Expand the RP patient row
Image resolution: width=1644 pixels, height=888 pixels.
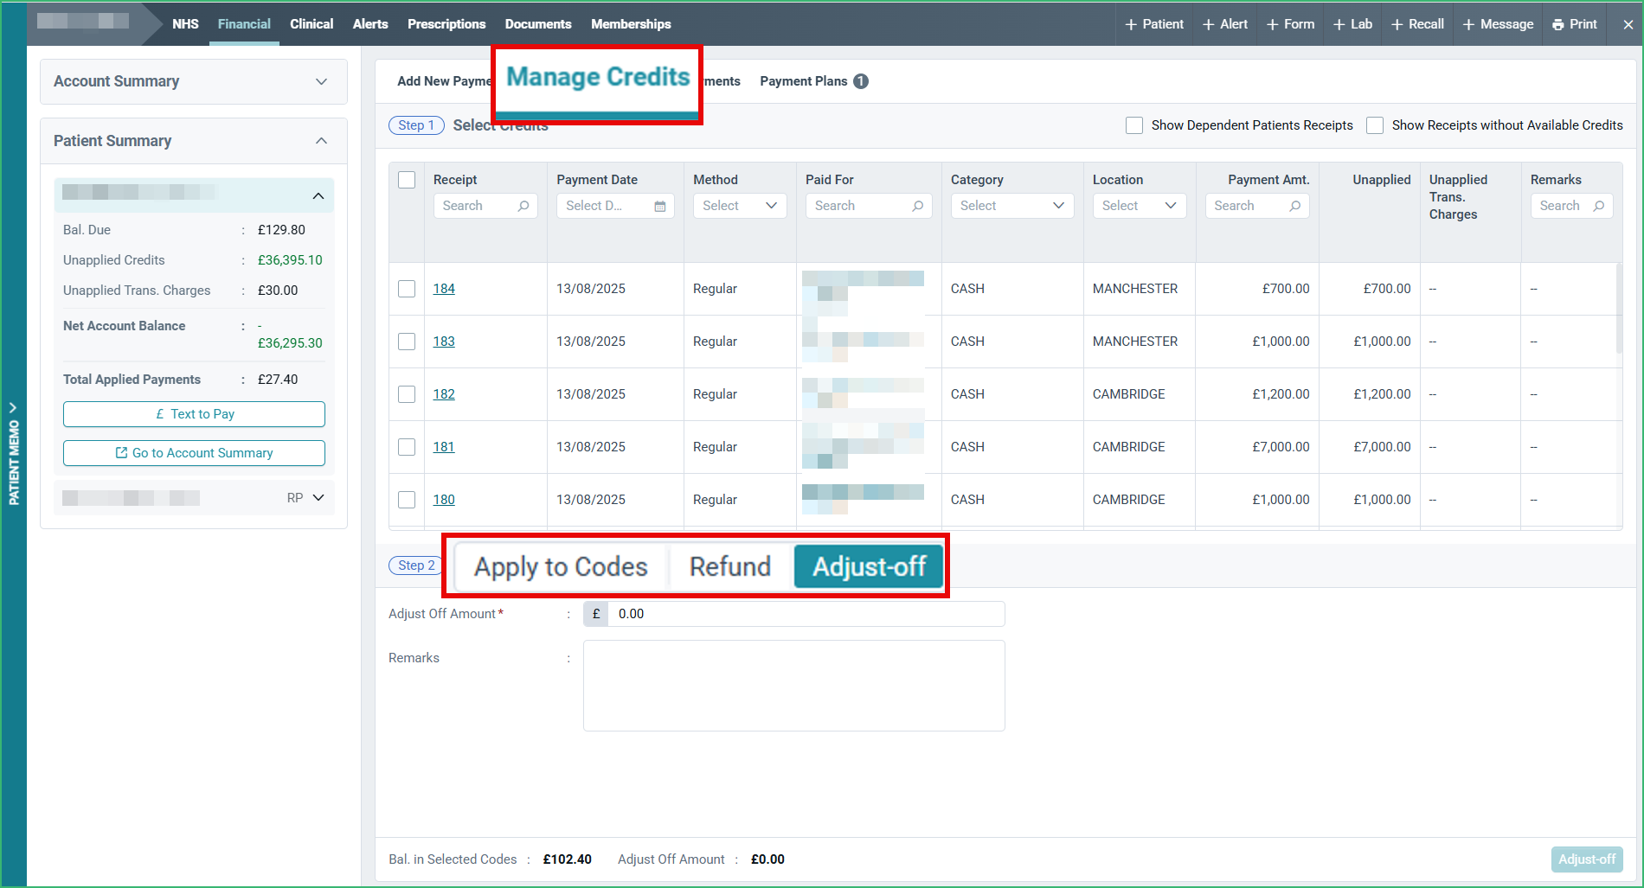pos(318,498)
